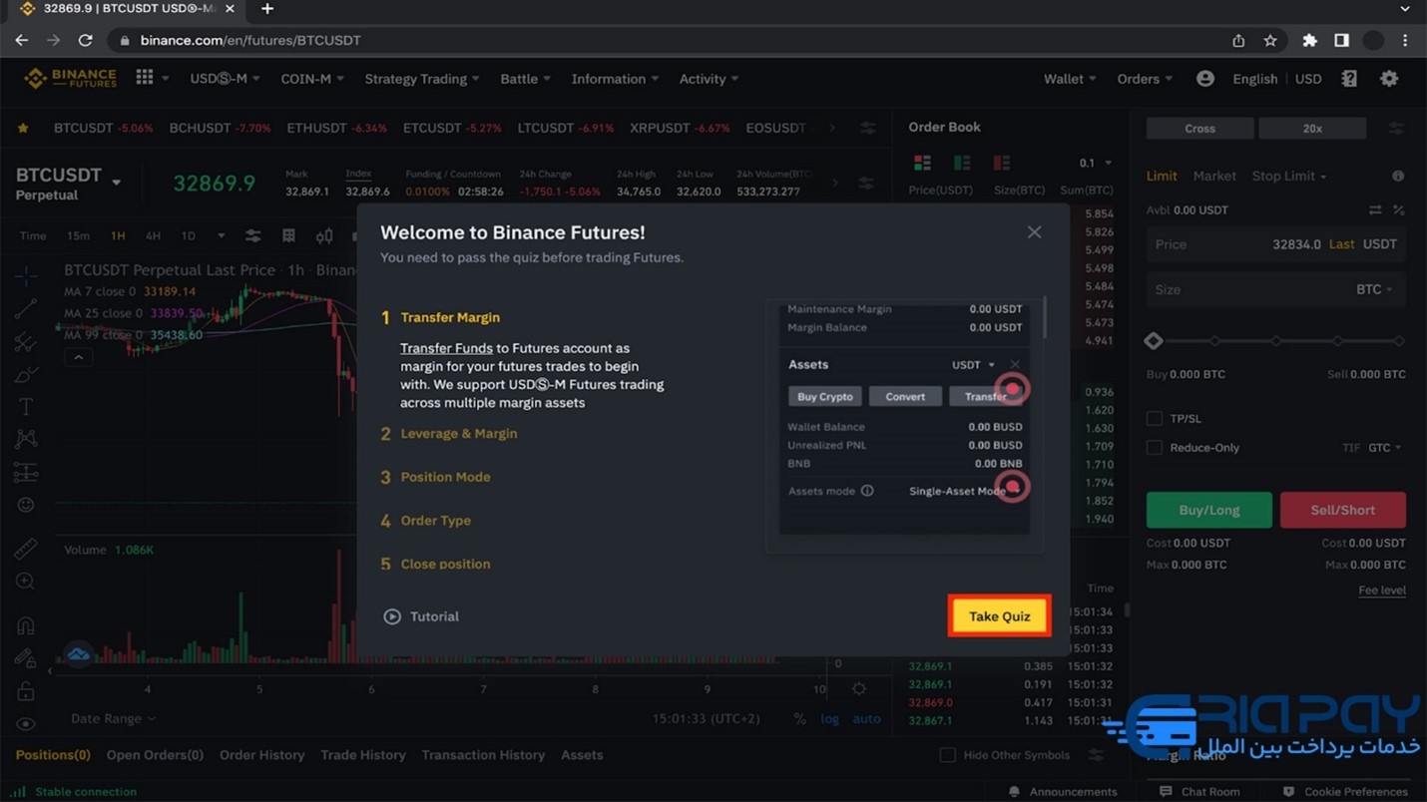Show both bids and asks order book view
Viewport: 1427px width, 802px height.
click(922, 163)
